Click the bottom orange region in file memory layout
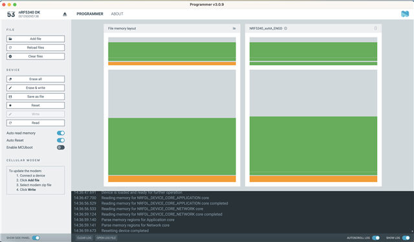This screenshot has height=242, width=414. 172,179
